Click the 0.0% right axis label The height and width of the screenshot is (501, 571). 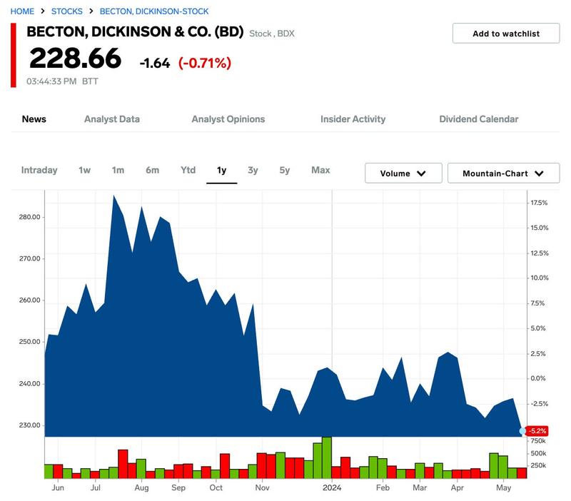click(x=538, y=379)
